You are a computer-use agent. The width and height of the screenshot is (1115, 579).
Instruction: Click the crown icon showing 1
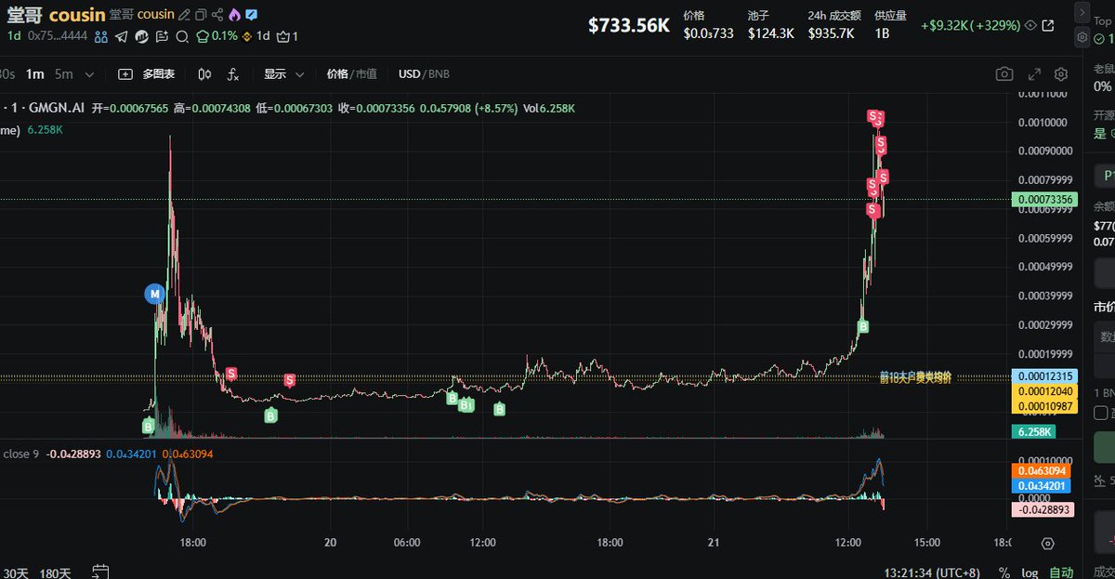click(287, 36)
